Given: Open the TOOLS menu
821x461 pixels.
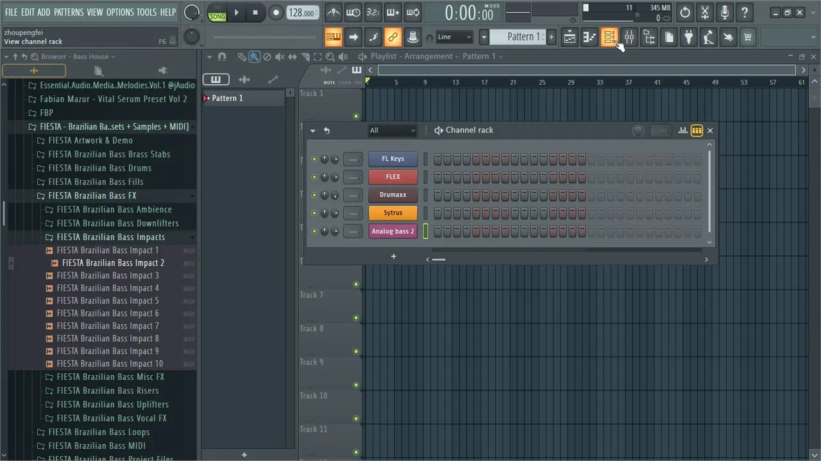Looking at the screenshot, I should pyautogui.click(x=146, y=12).
